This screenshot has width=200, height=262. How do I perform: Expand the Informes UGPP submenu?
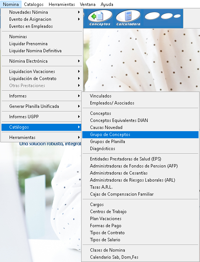click(42, 117)
